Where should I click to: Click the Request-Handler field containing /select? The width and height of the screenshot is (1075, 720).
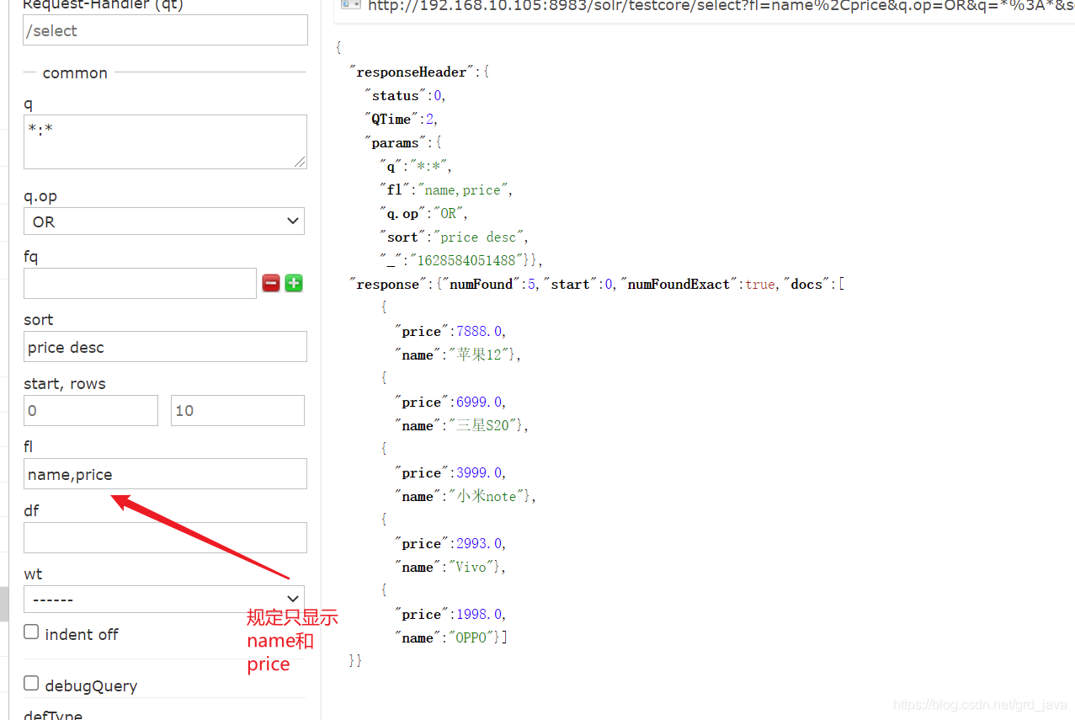pos(165,30)
